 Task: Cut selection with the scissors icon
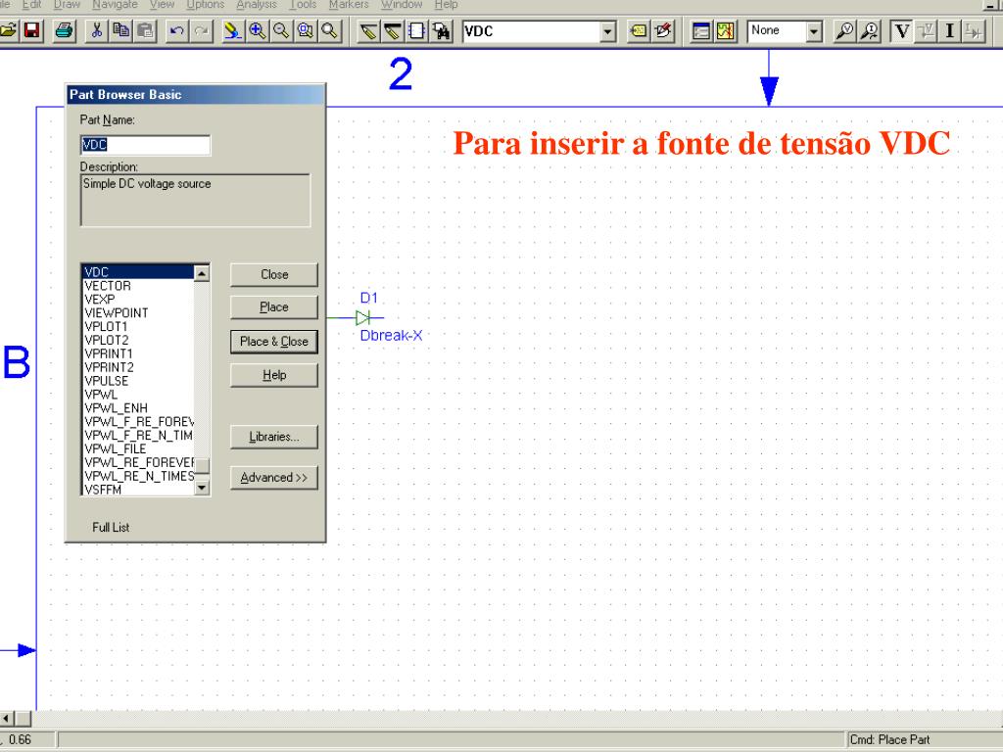(x=97, y=30)
